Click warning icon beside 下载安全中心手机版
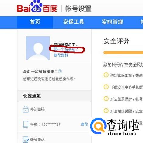The width and height of the screenshot is (143, 143). [106, 87]
